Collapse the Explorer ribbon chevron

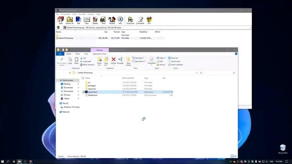[x=233, y=54]
